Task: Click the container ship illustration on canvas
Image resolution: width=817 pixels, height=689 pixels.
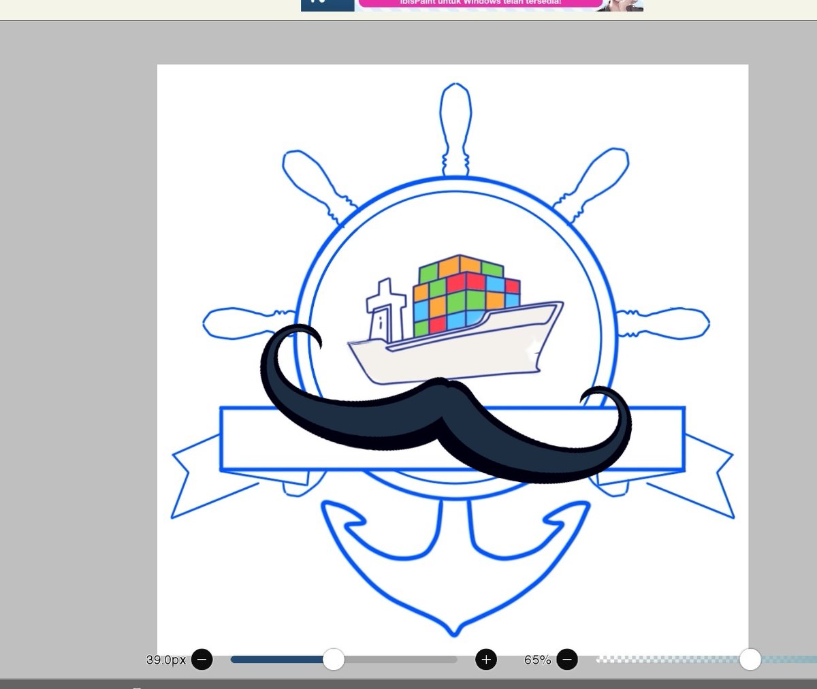Action: 455,320
